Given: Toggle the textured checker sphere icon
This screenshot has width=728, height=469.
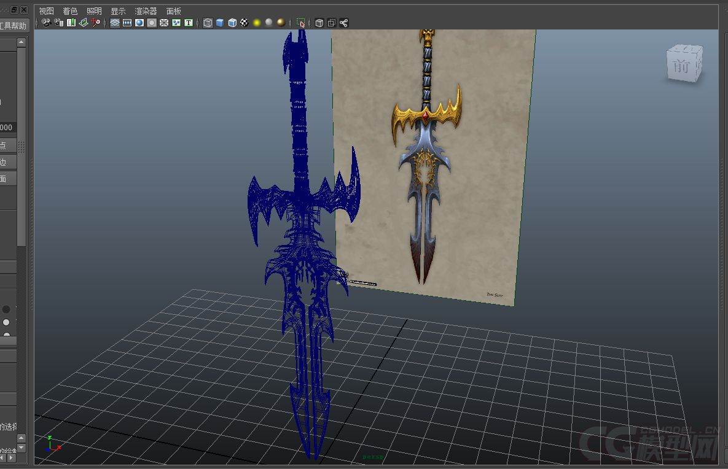Looking at the screenshot, I should (245, 23).
